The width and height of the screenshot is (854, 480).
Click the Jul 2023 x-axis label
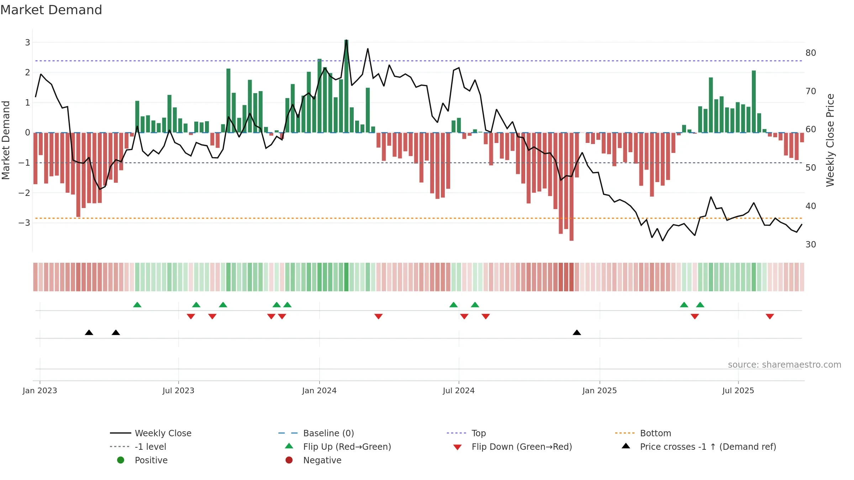pyautogui.click(x=178, y=390)
